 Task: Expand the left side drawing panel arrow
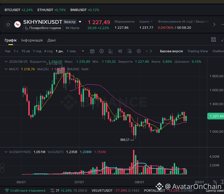(x=2, y=168)
